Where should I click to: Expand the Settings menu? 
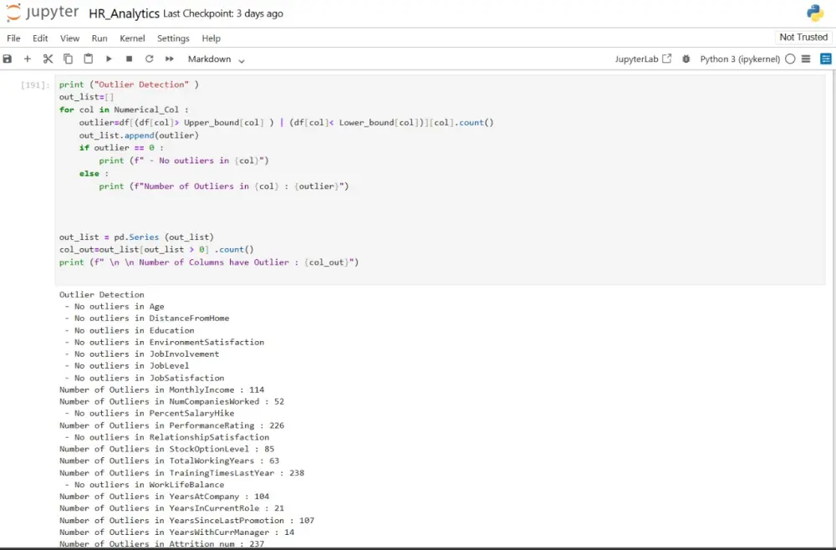pos(173,38)
